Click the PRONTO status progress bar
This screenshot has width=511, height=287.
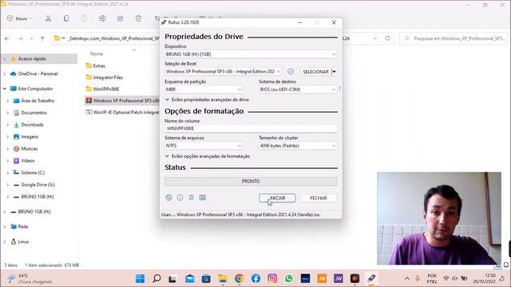(251, 181)
